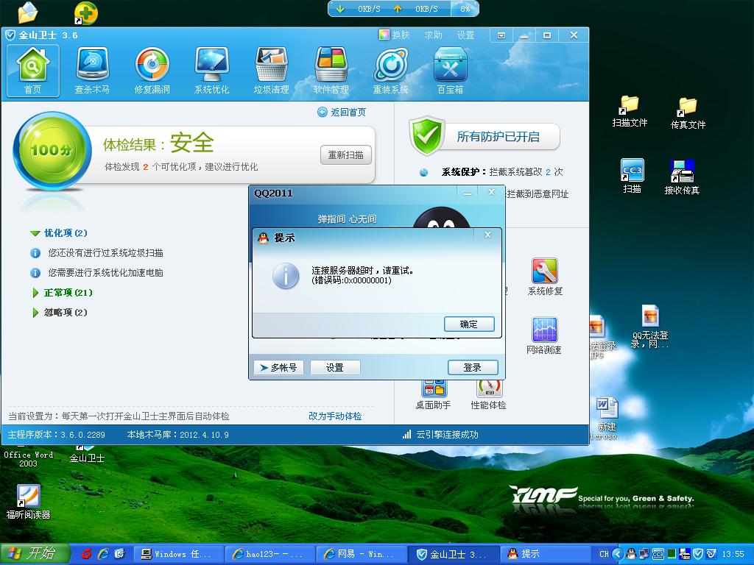Open 修复漏洞 vulnerability repair
The width and height of the screenshot is (754, 565).
[152, 71]
